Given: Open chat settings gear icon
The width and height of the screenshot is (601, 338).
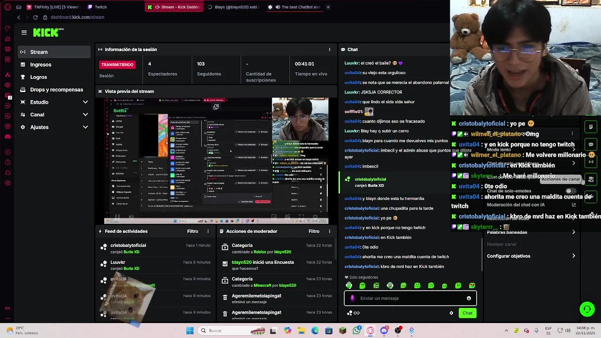Looking at the screenshot, I should point(451,313).
